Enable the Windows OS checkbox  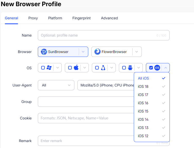pyautogui.click(x=43, y=68)
